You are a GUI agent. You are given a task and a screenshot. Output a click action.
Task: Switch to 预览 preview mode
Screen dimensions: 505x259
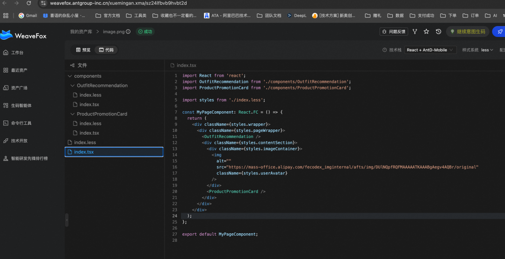[83, 50]
